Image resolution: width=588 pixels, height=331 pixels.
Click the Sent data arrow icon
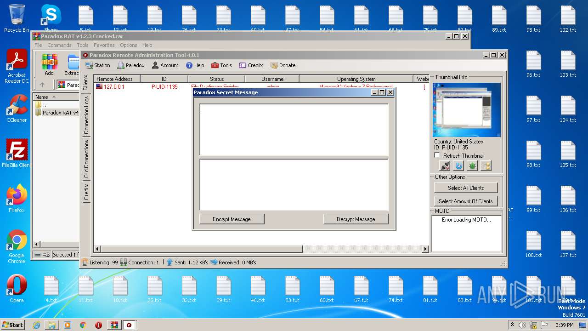170,263
